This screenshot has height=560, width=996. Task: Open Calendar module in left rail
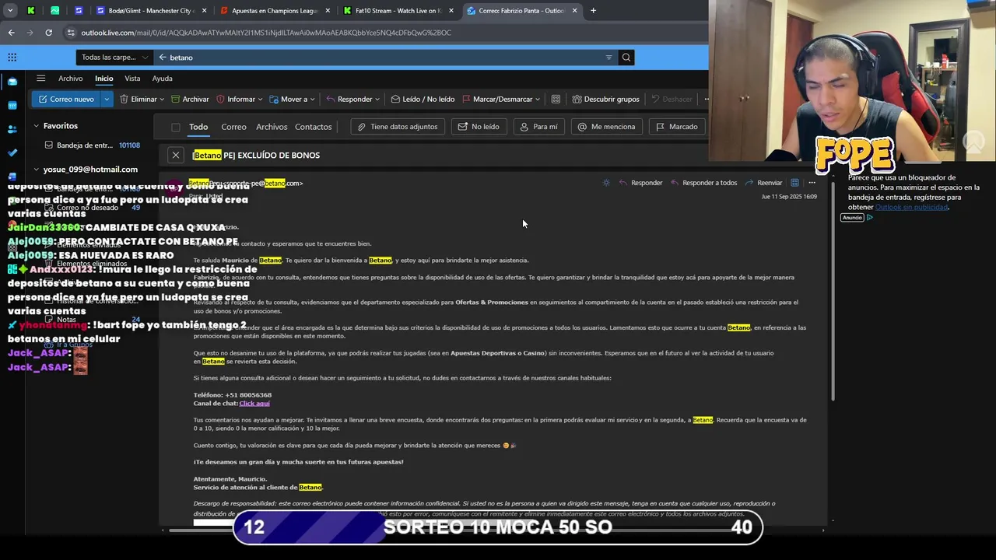(x=12, y=105)
